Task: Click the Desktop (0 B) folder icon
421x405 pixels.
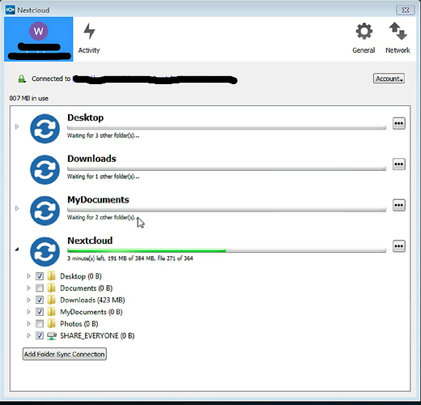Action: tap(51, 276)
